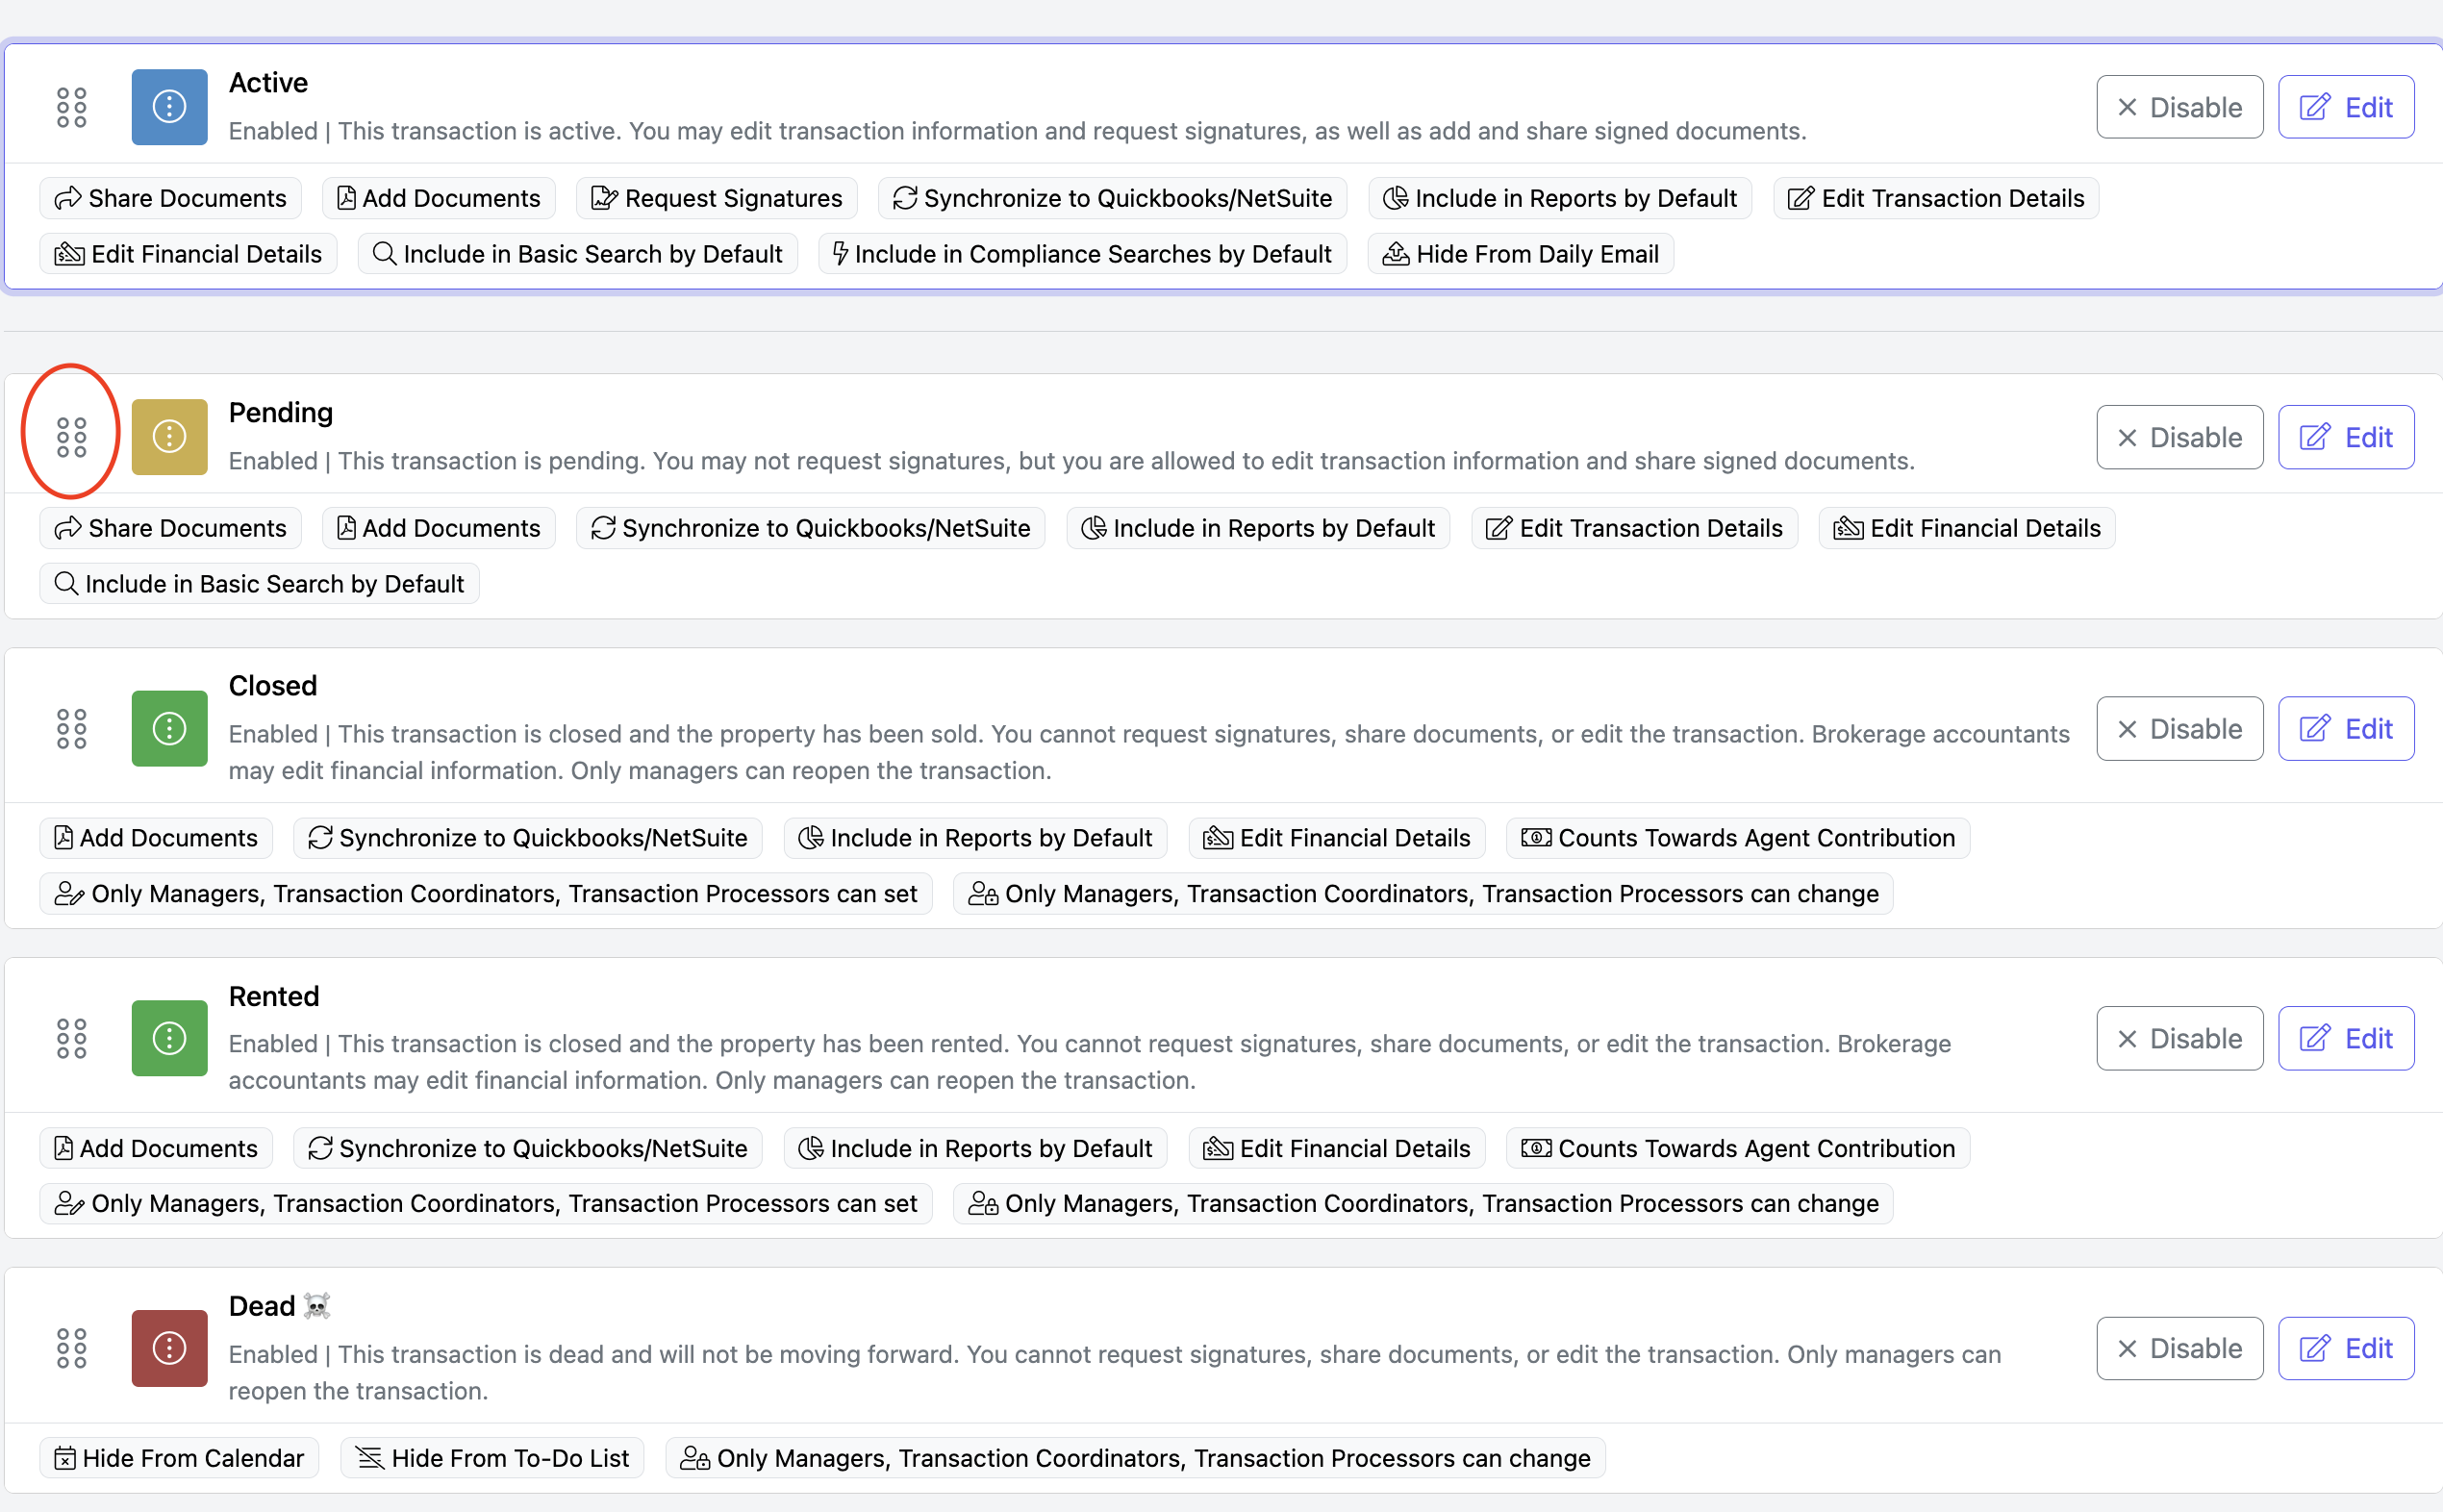Screen dimensions: 2443x1512
Task: Click Hide From Calendar tag in Dead
Action: pos(179,1458)
